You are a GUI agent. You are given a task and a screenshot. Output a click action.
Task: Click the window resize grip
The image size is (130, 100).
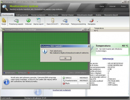(128, 98)
